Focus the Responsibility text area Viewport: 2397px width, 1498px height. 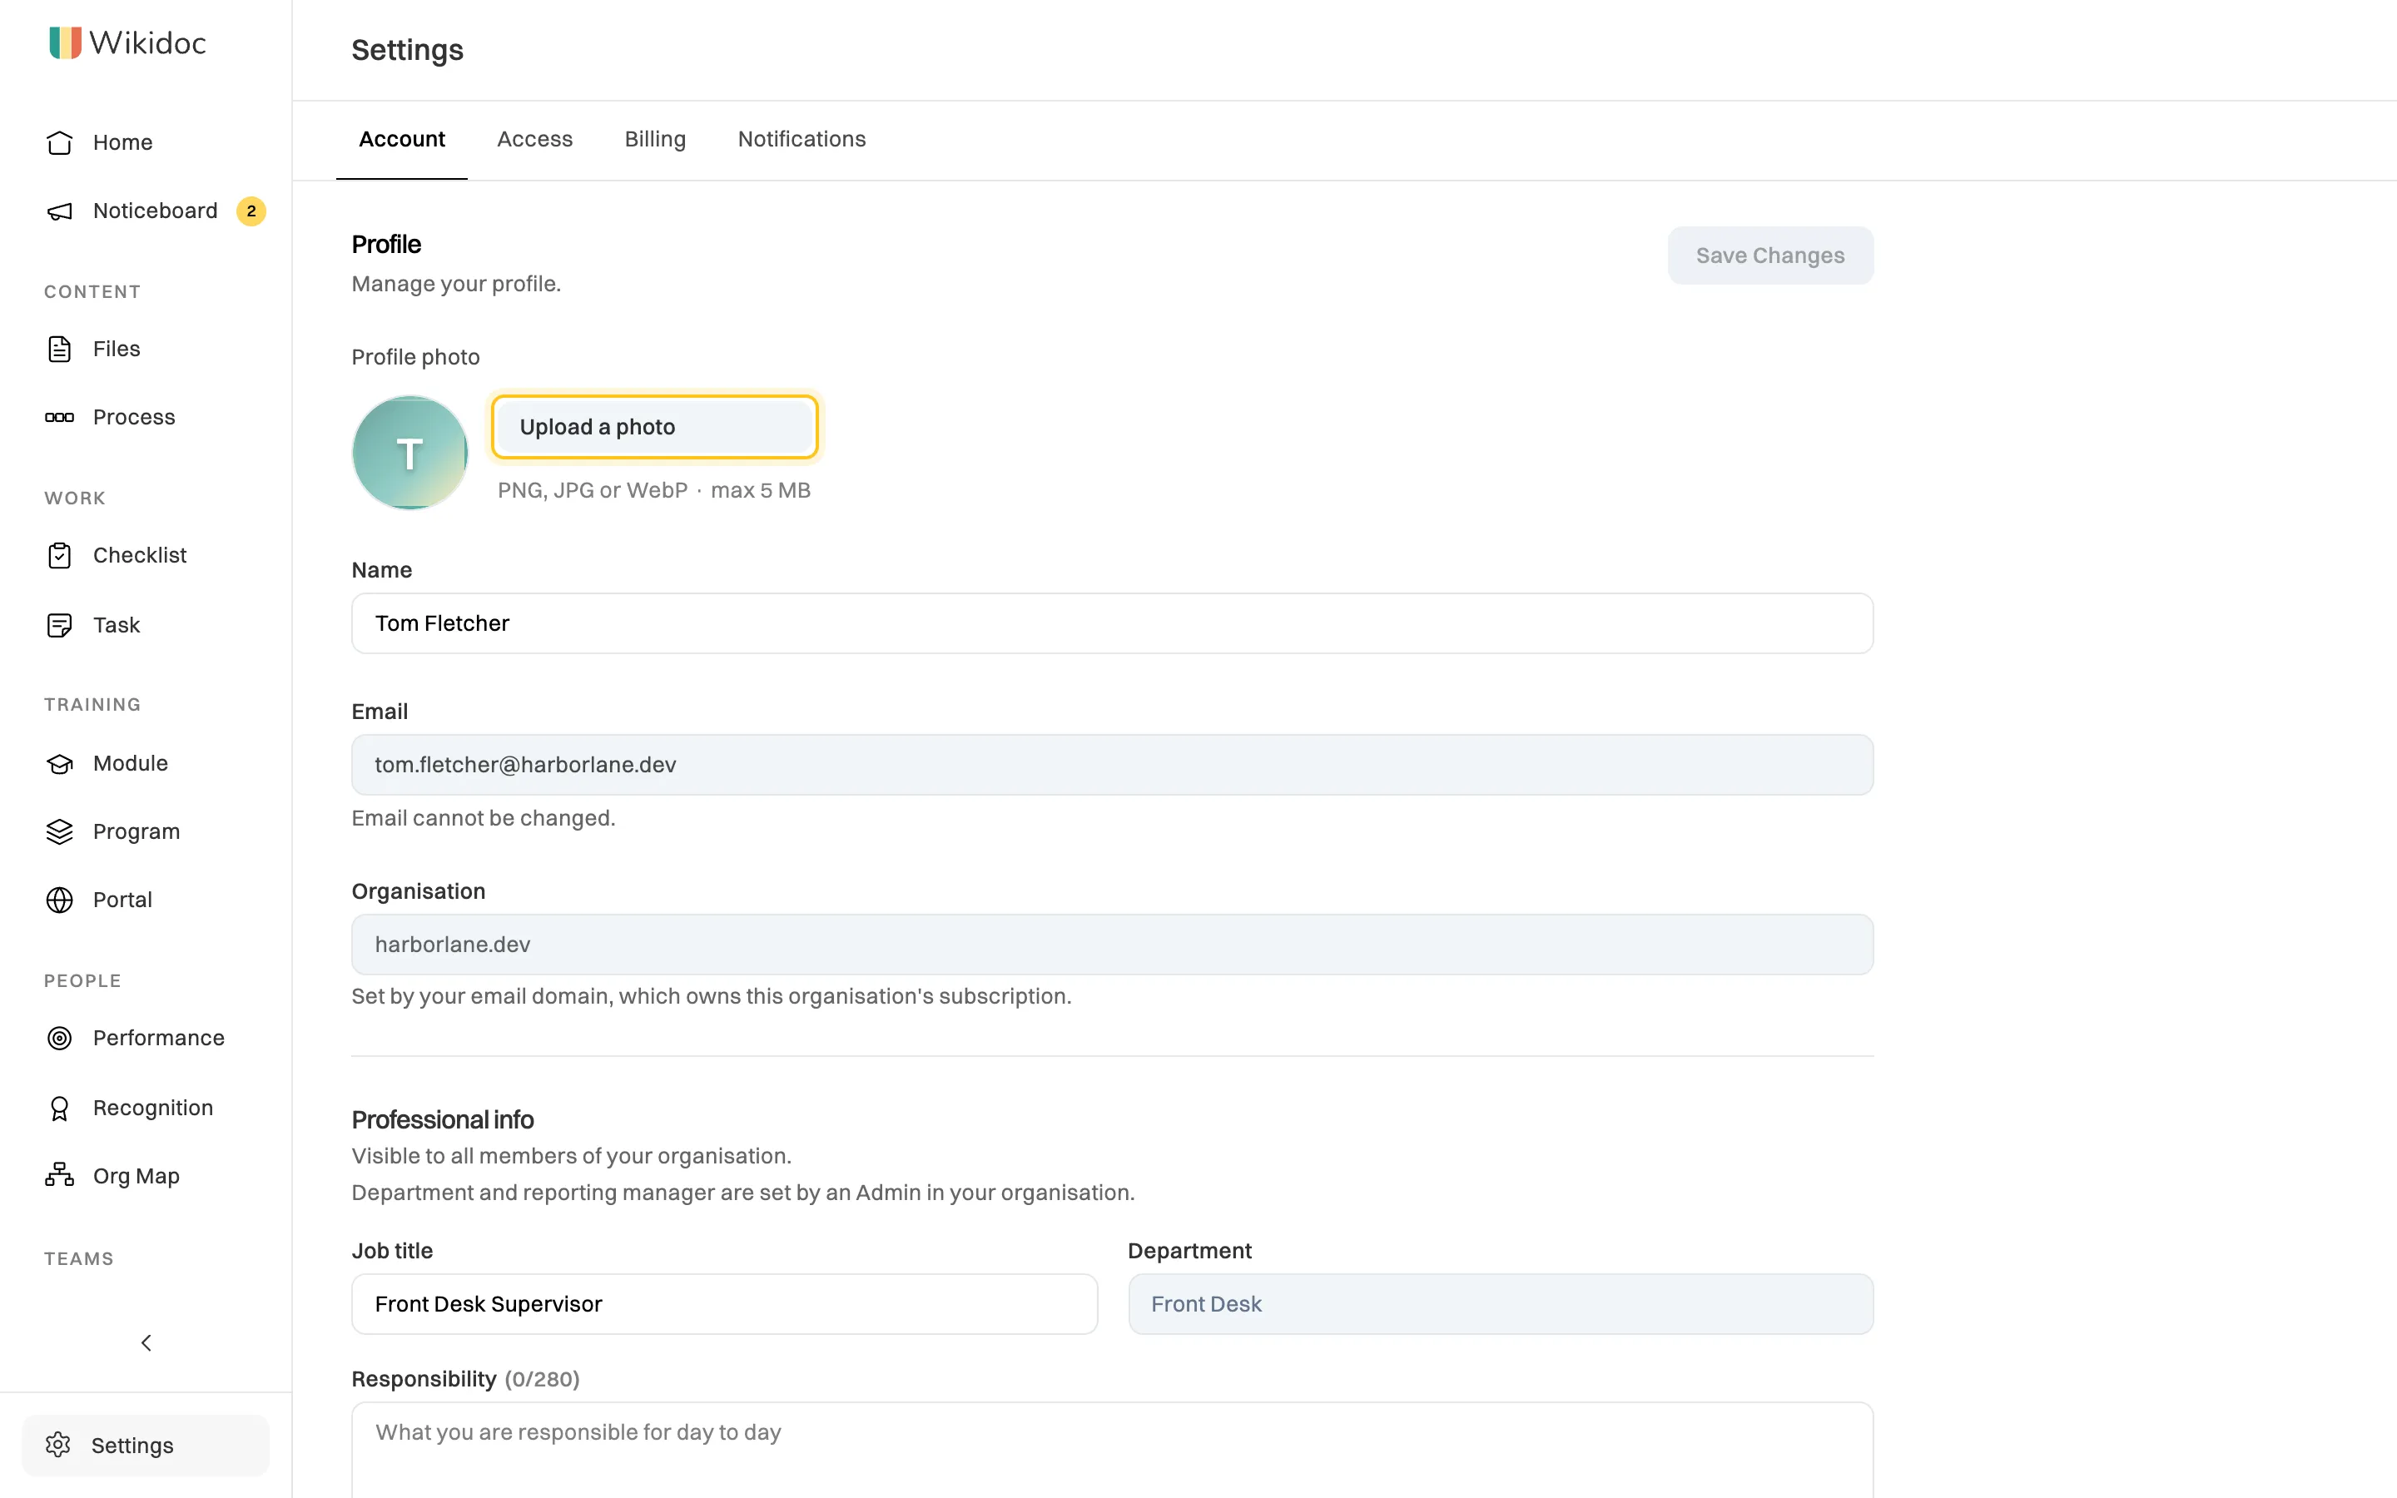click(x=1112, y=1450)
